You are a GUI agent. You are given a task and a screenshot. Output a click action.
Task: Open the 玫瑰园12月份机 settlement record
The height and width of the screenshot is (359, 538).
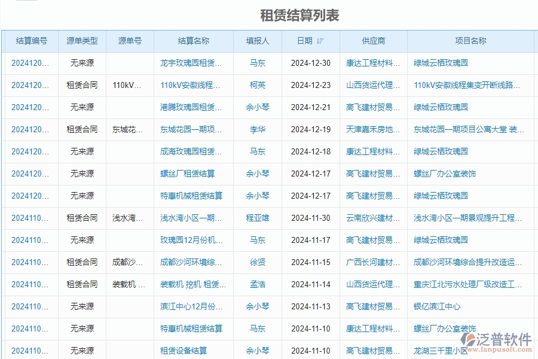(x=192, y=240)
